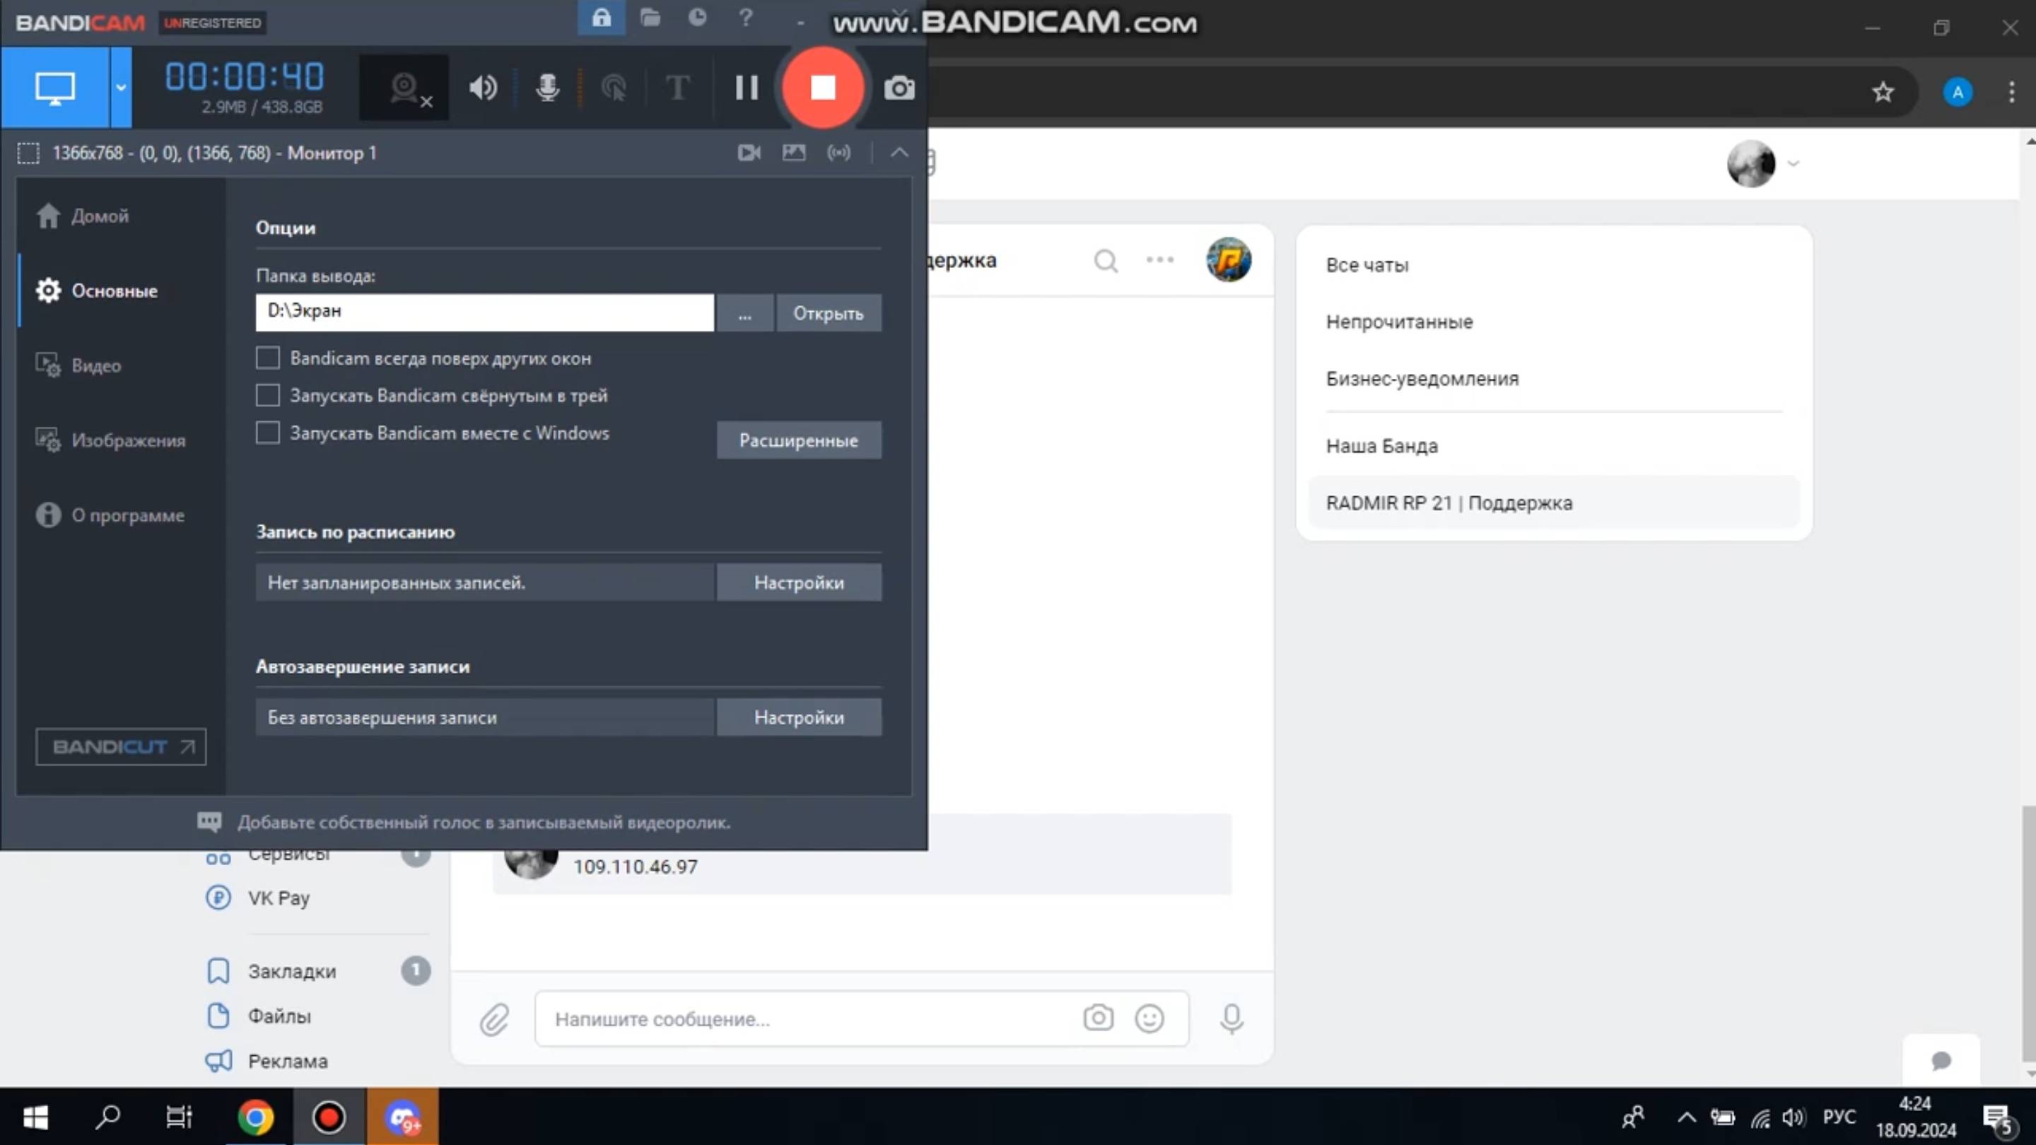
Task: Click the output folder path field
Action: click(484, 312)
